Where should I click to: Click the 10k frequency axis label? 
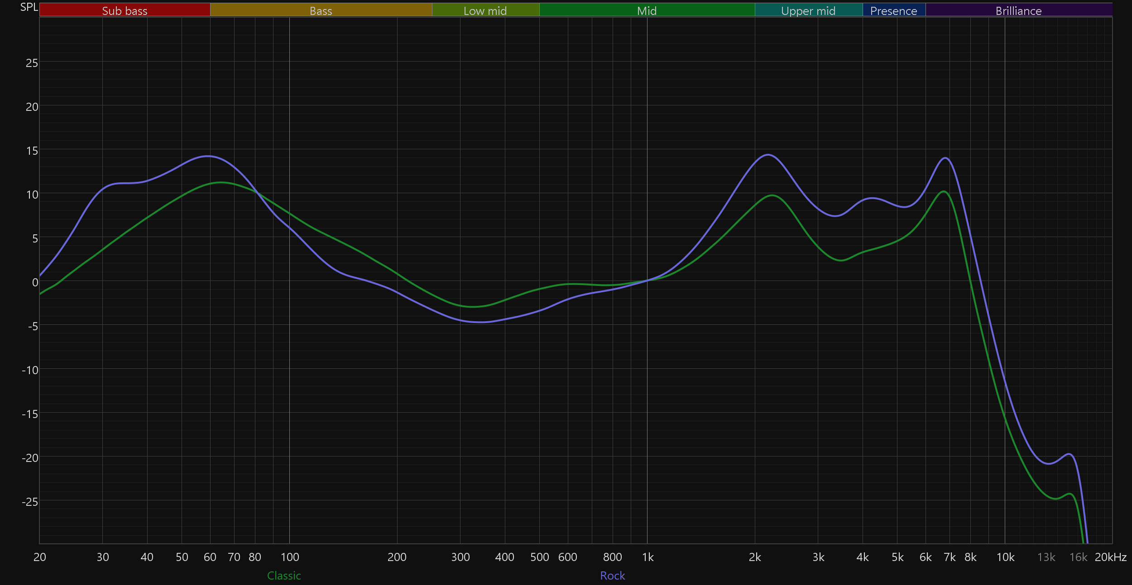pyautogui.click(x=1005, y=557)
